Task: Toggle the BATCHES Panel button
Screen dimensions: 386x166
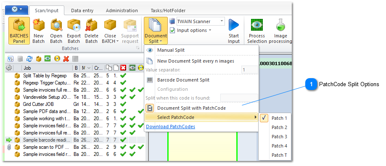Action: [19, 31]
